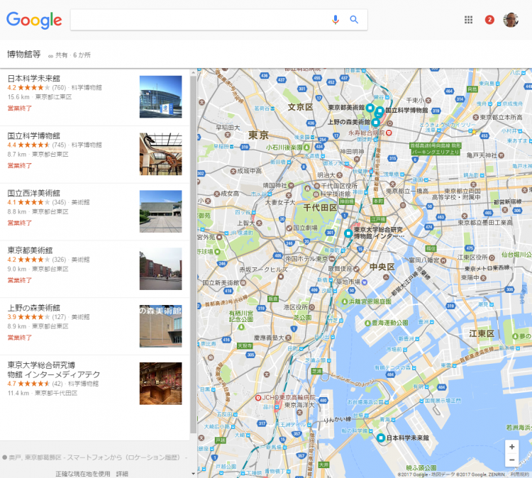The image size is (532, 478).
Task: Click 永寿総合病院 hospital marker
Action: click(389, 133)
